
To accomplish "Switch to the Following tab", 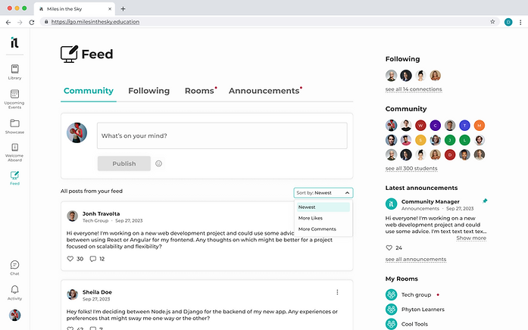I will (x=148, y=91).
